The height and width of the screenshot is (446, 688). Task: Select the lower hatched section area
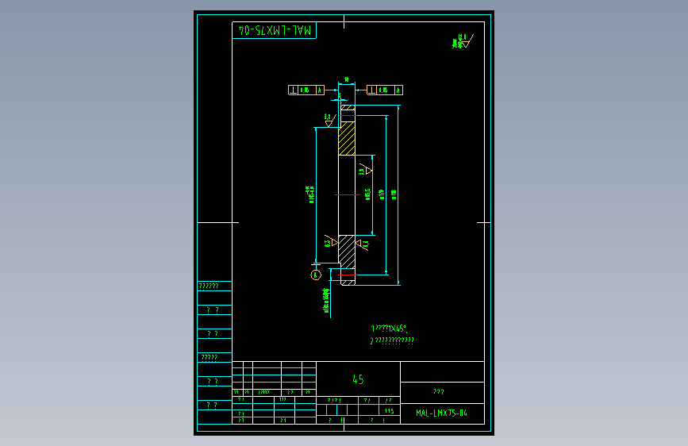[x=347, y=252]
